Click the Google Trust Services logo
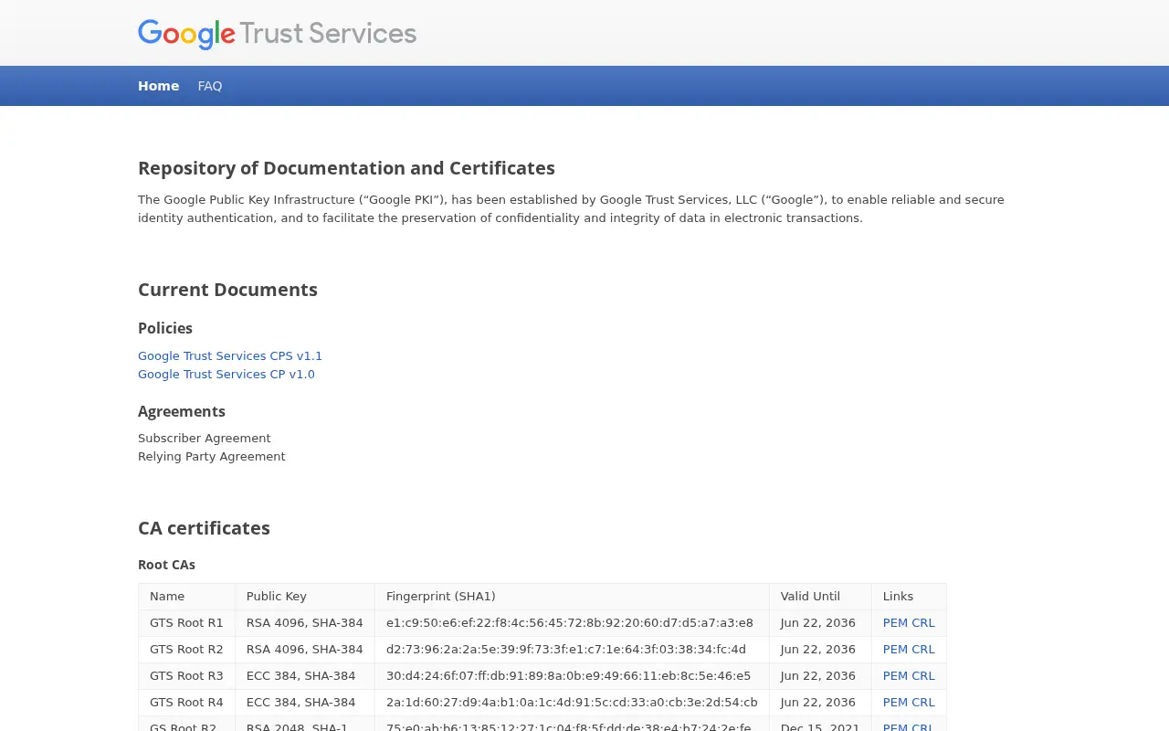Screen dimensions: 1169x731 click(x=277, y=34)
